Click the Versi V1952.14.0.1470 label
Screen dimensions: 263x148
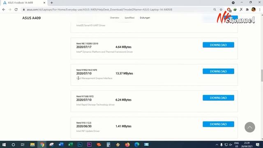[87, 70]
